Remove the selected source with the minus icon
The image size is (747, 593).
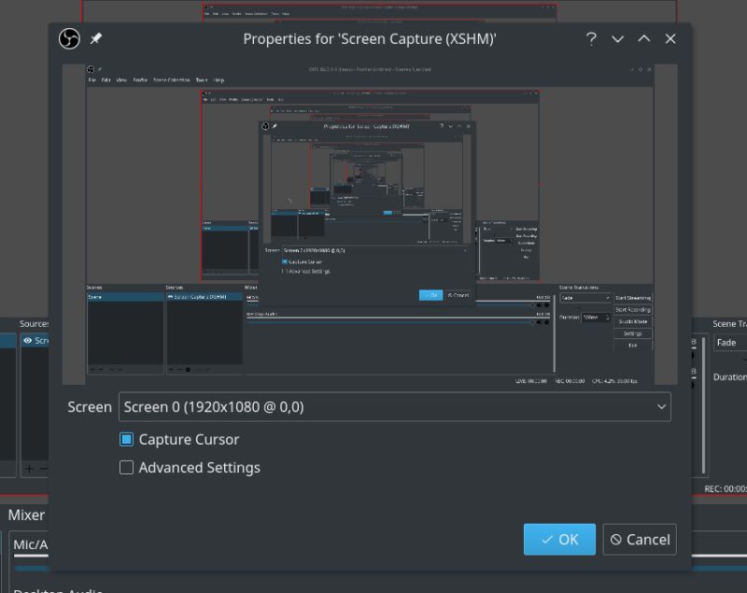coord(43,469)
